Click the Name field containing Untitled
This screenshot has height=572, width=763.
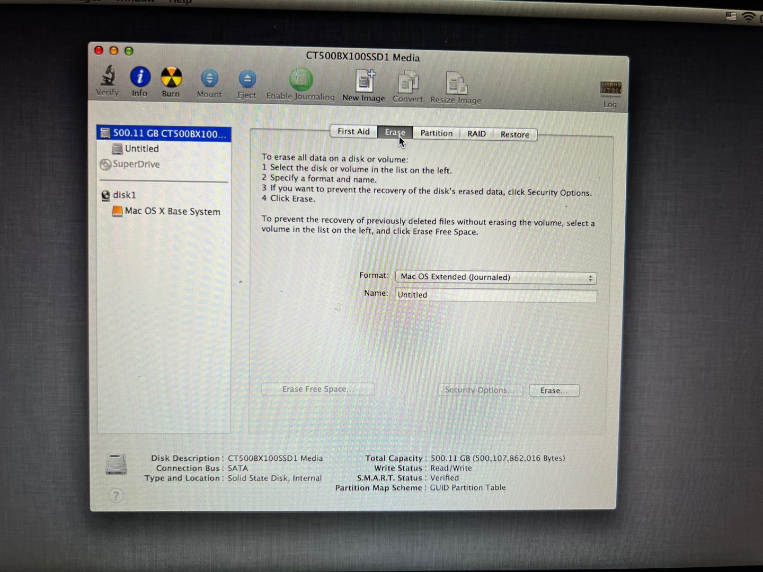pos(496,295)
